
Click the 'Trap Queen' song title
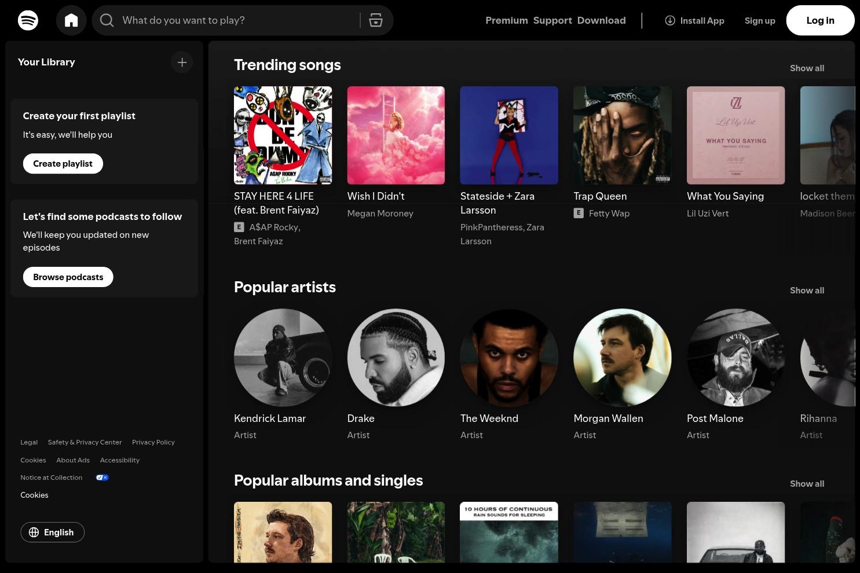click(600, 196)
